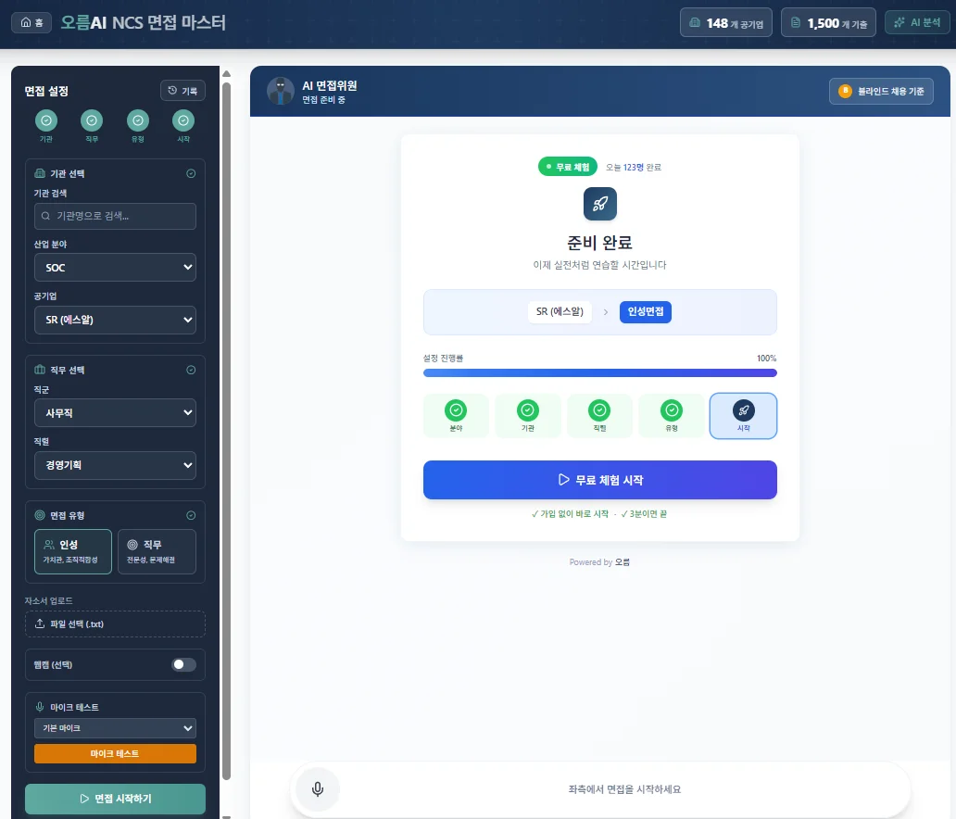
Task: Click the microphone button in bottom bar
Action: coord(318,789)
